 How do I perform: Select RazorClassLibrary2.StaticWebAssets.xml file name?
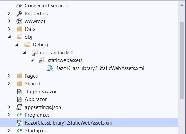pyautogui.click(x=100, y=68)
